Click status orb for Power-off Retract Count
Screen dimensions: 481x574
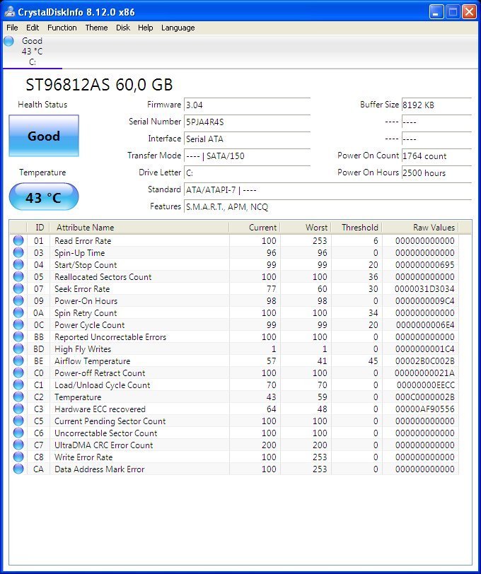(18, 373)
